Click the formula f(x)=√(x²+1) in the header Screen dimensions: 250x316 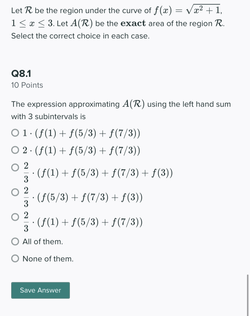[187, 10]
